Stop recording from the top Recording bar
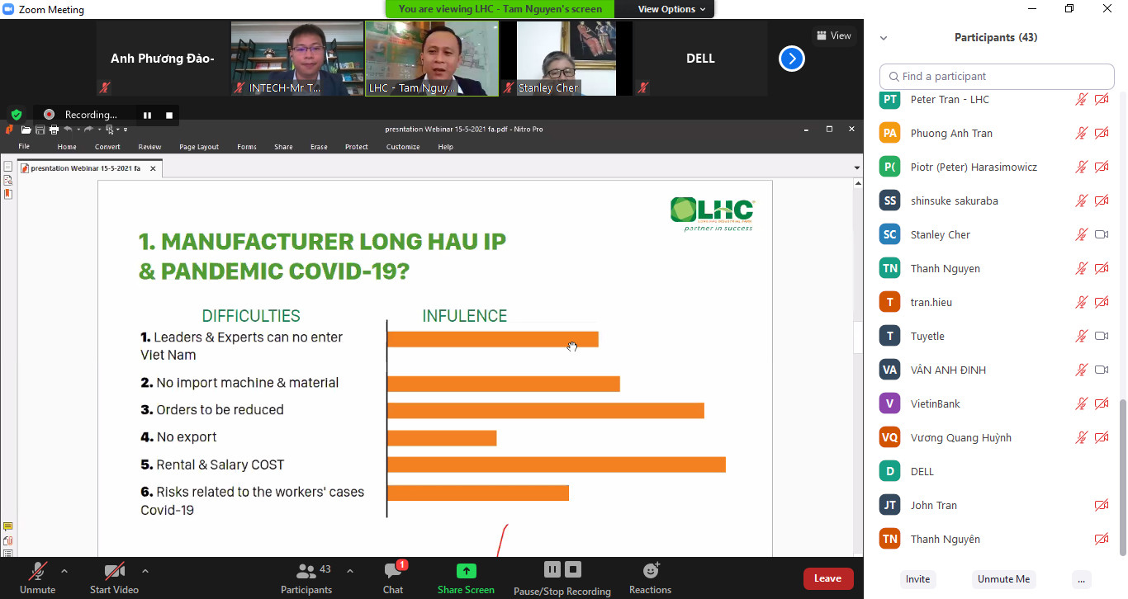Viewport: 1128px width, 599px height. click(x=169, y=116)
